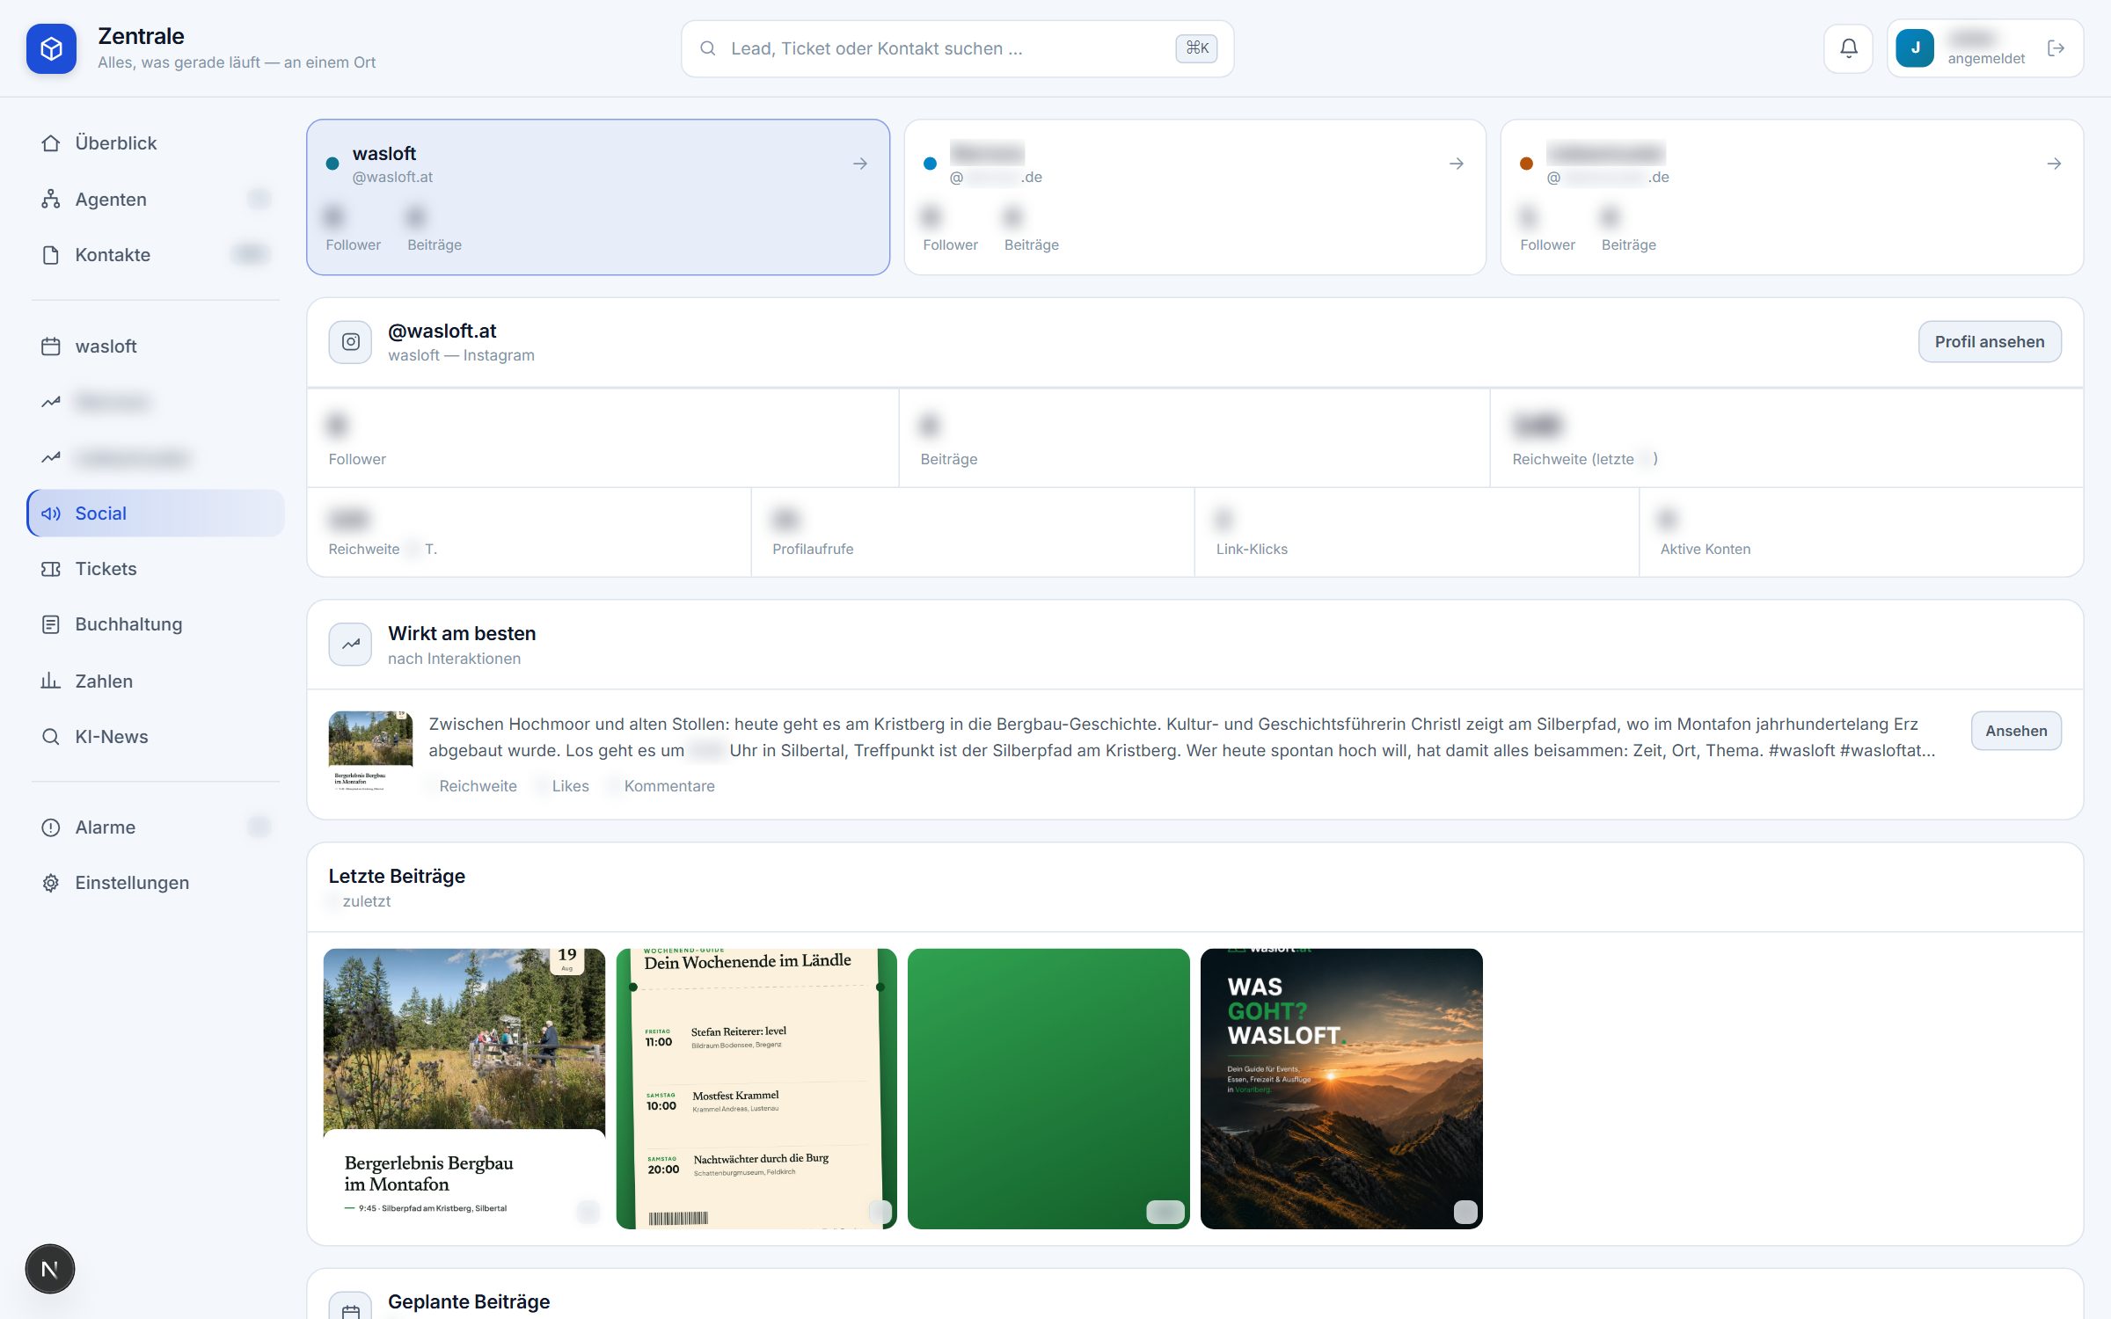
Task: Open the N badge at bottom left
Action: coord(50,1269)
